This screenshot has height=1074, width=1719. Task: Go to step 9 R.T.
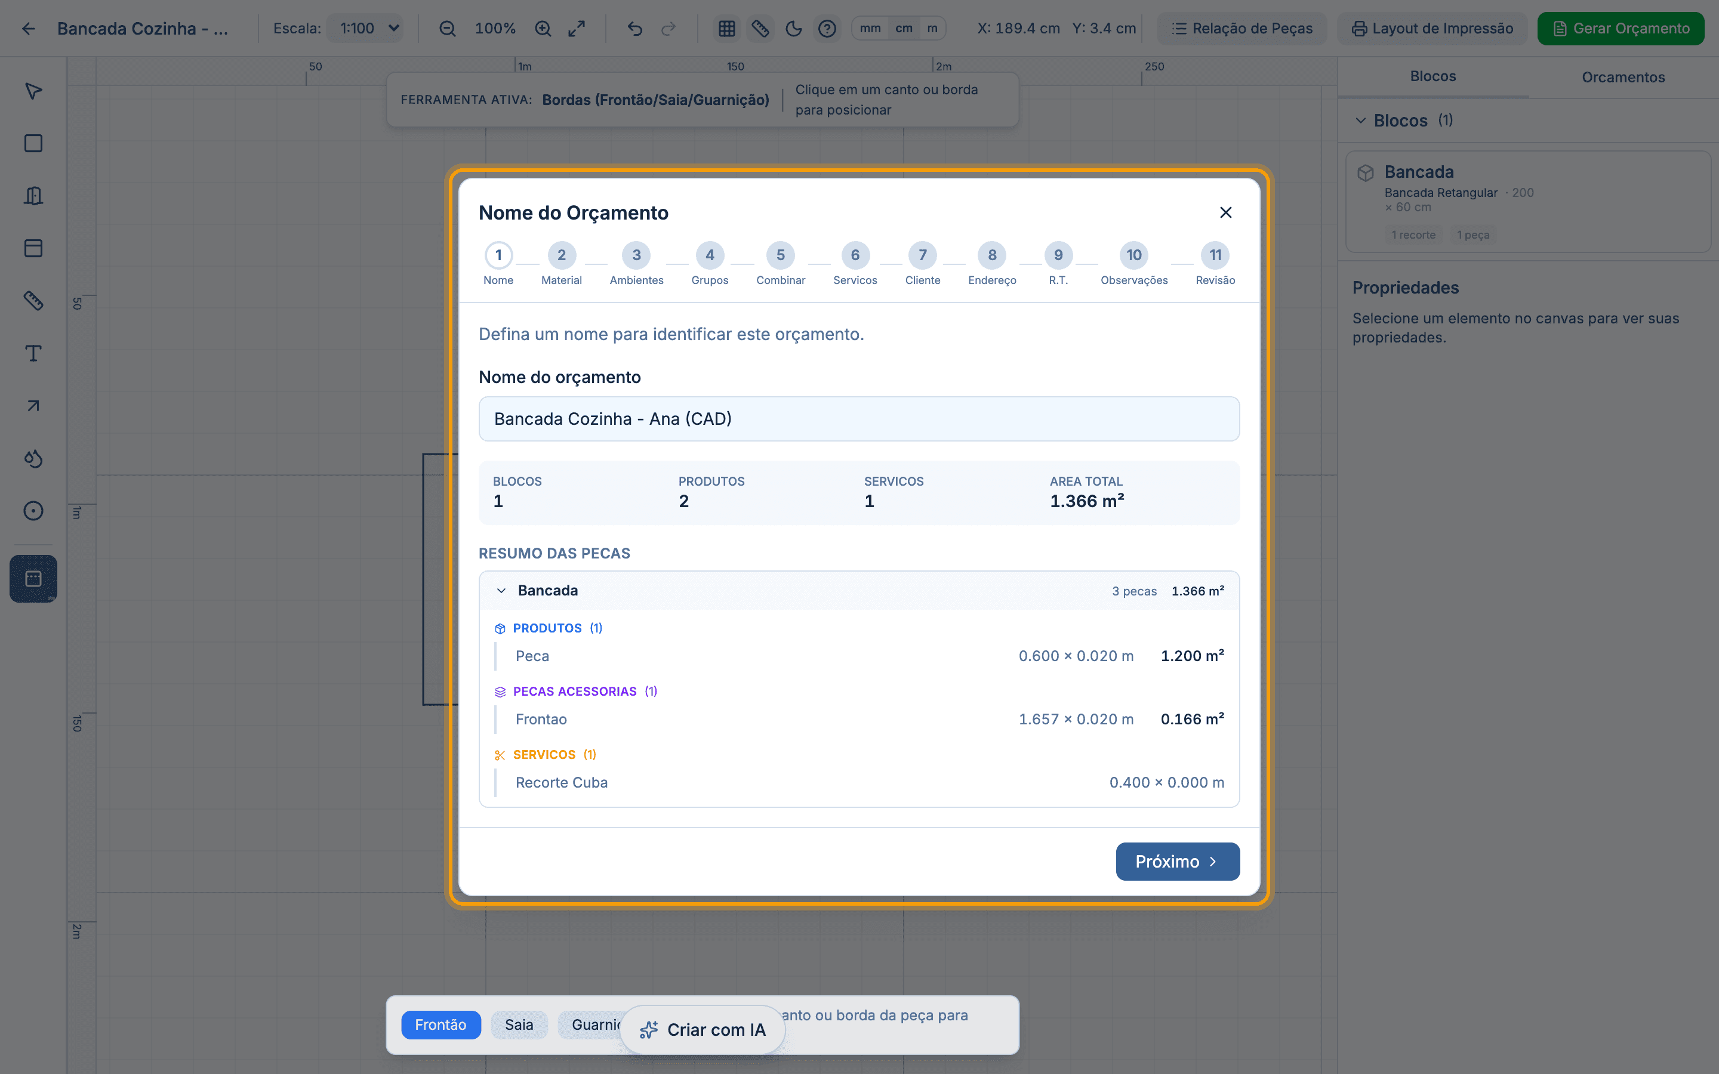point(1058,264)
